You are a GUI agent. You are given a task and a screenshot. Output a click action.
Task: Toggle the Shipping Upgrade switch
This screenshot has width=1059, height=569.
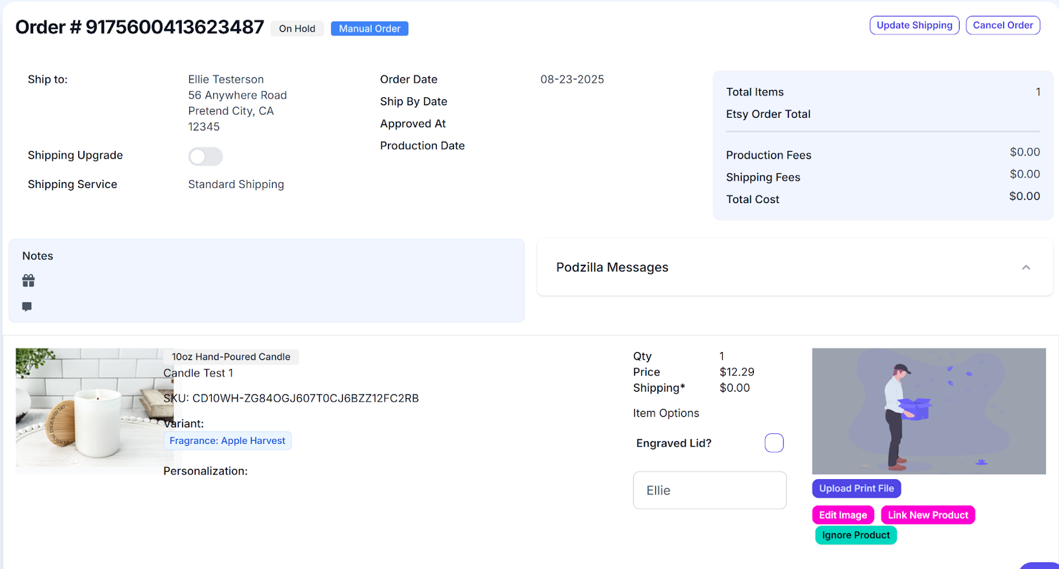(x=205, y=157)
